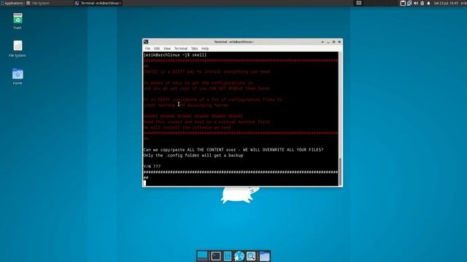Open the package update tray icon
467x262 pixels.
[403, 3]
